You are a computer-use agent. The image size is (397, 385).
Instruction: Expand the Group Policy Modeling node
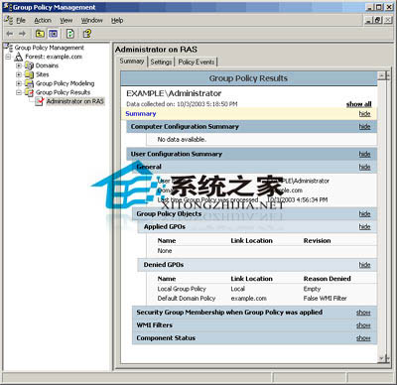tap(19, 83)
